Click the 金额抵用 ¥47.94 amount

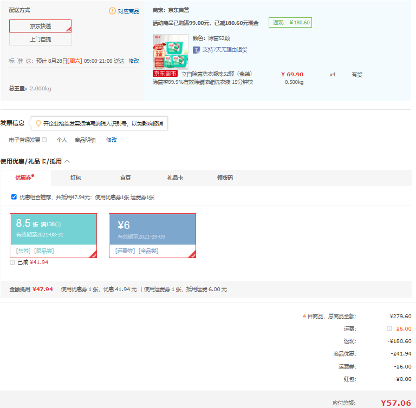pyautogui.click(x=43, y=289)
